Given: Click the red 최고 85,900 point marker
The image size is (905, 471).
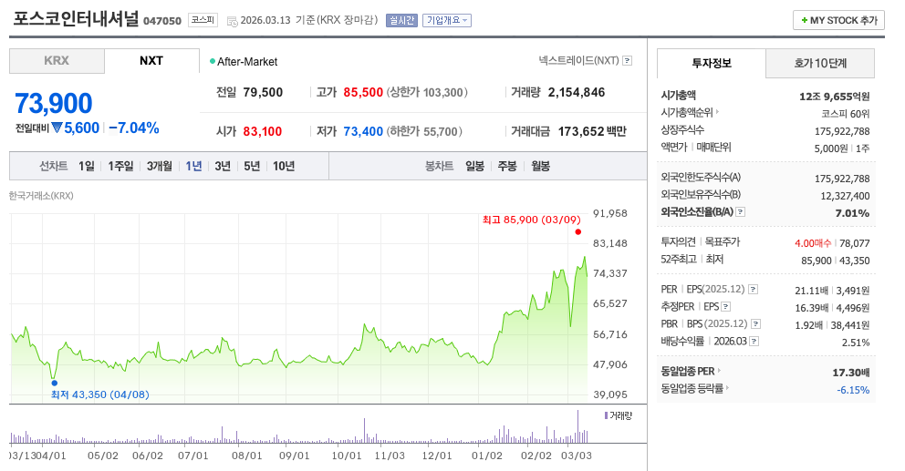Looking at the screenshot, I should pos(577,231).
